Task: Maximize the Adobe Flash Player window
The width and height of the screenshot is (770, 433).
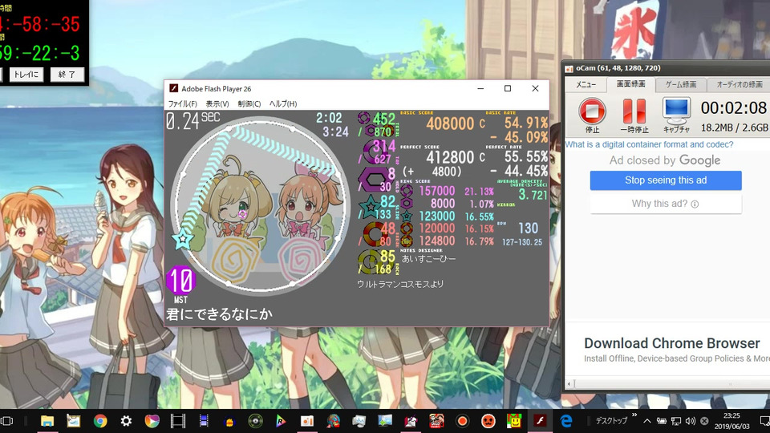Action: (x=508, y=88)
